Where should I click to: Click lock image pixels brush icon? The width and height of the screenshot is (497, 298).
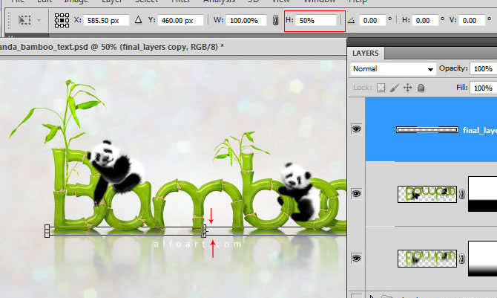(394, 88)
